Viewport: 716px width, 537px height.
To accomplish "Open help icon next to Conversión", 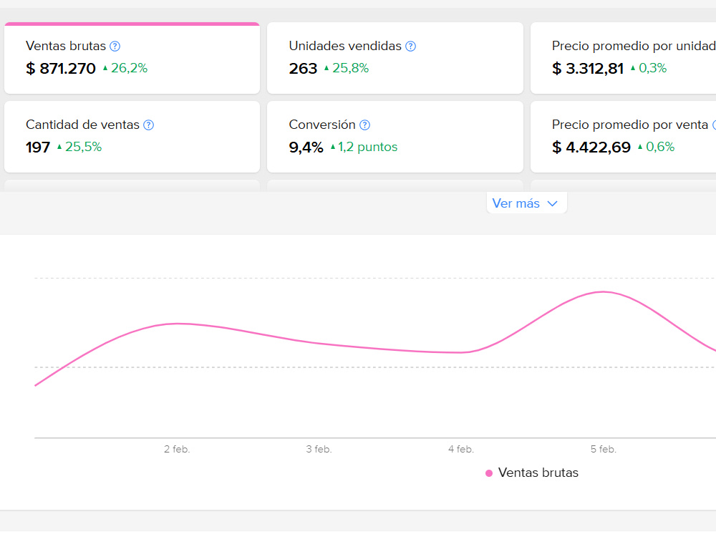I will (x=364, y=125).
